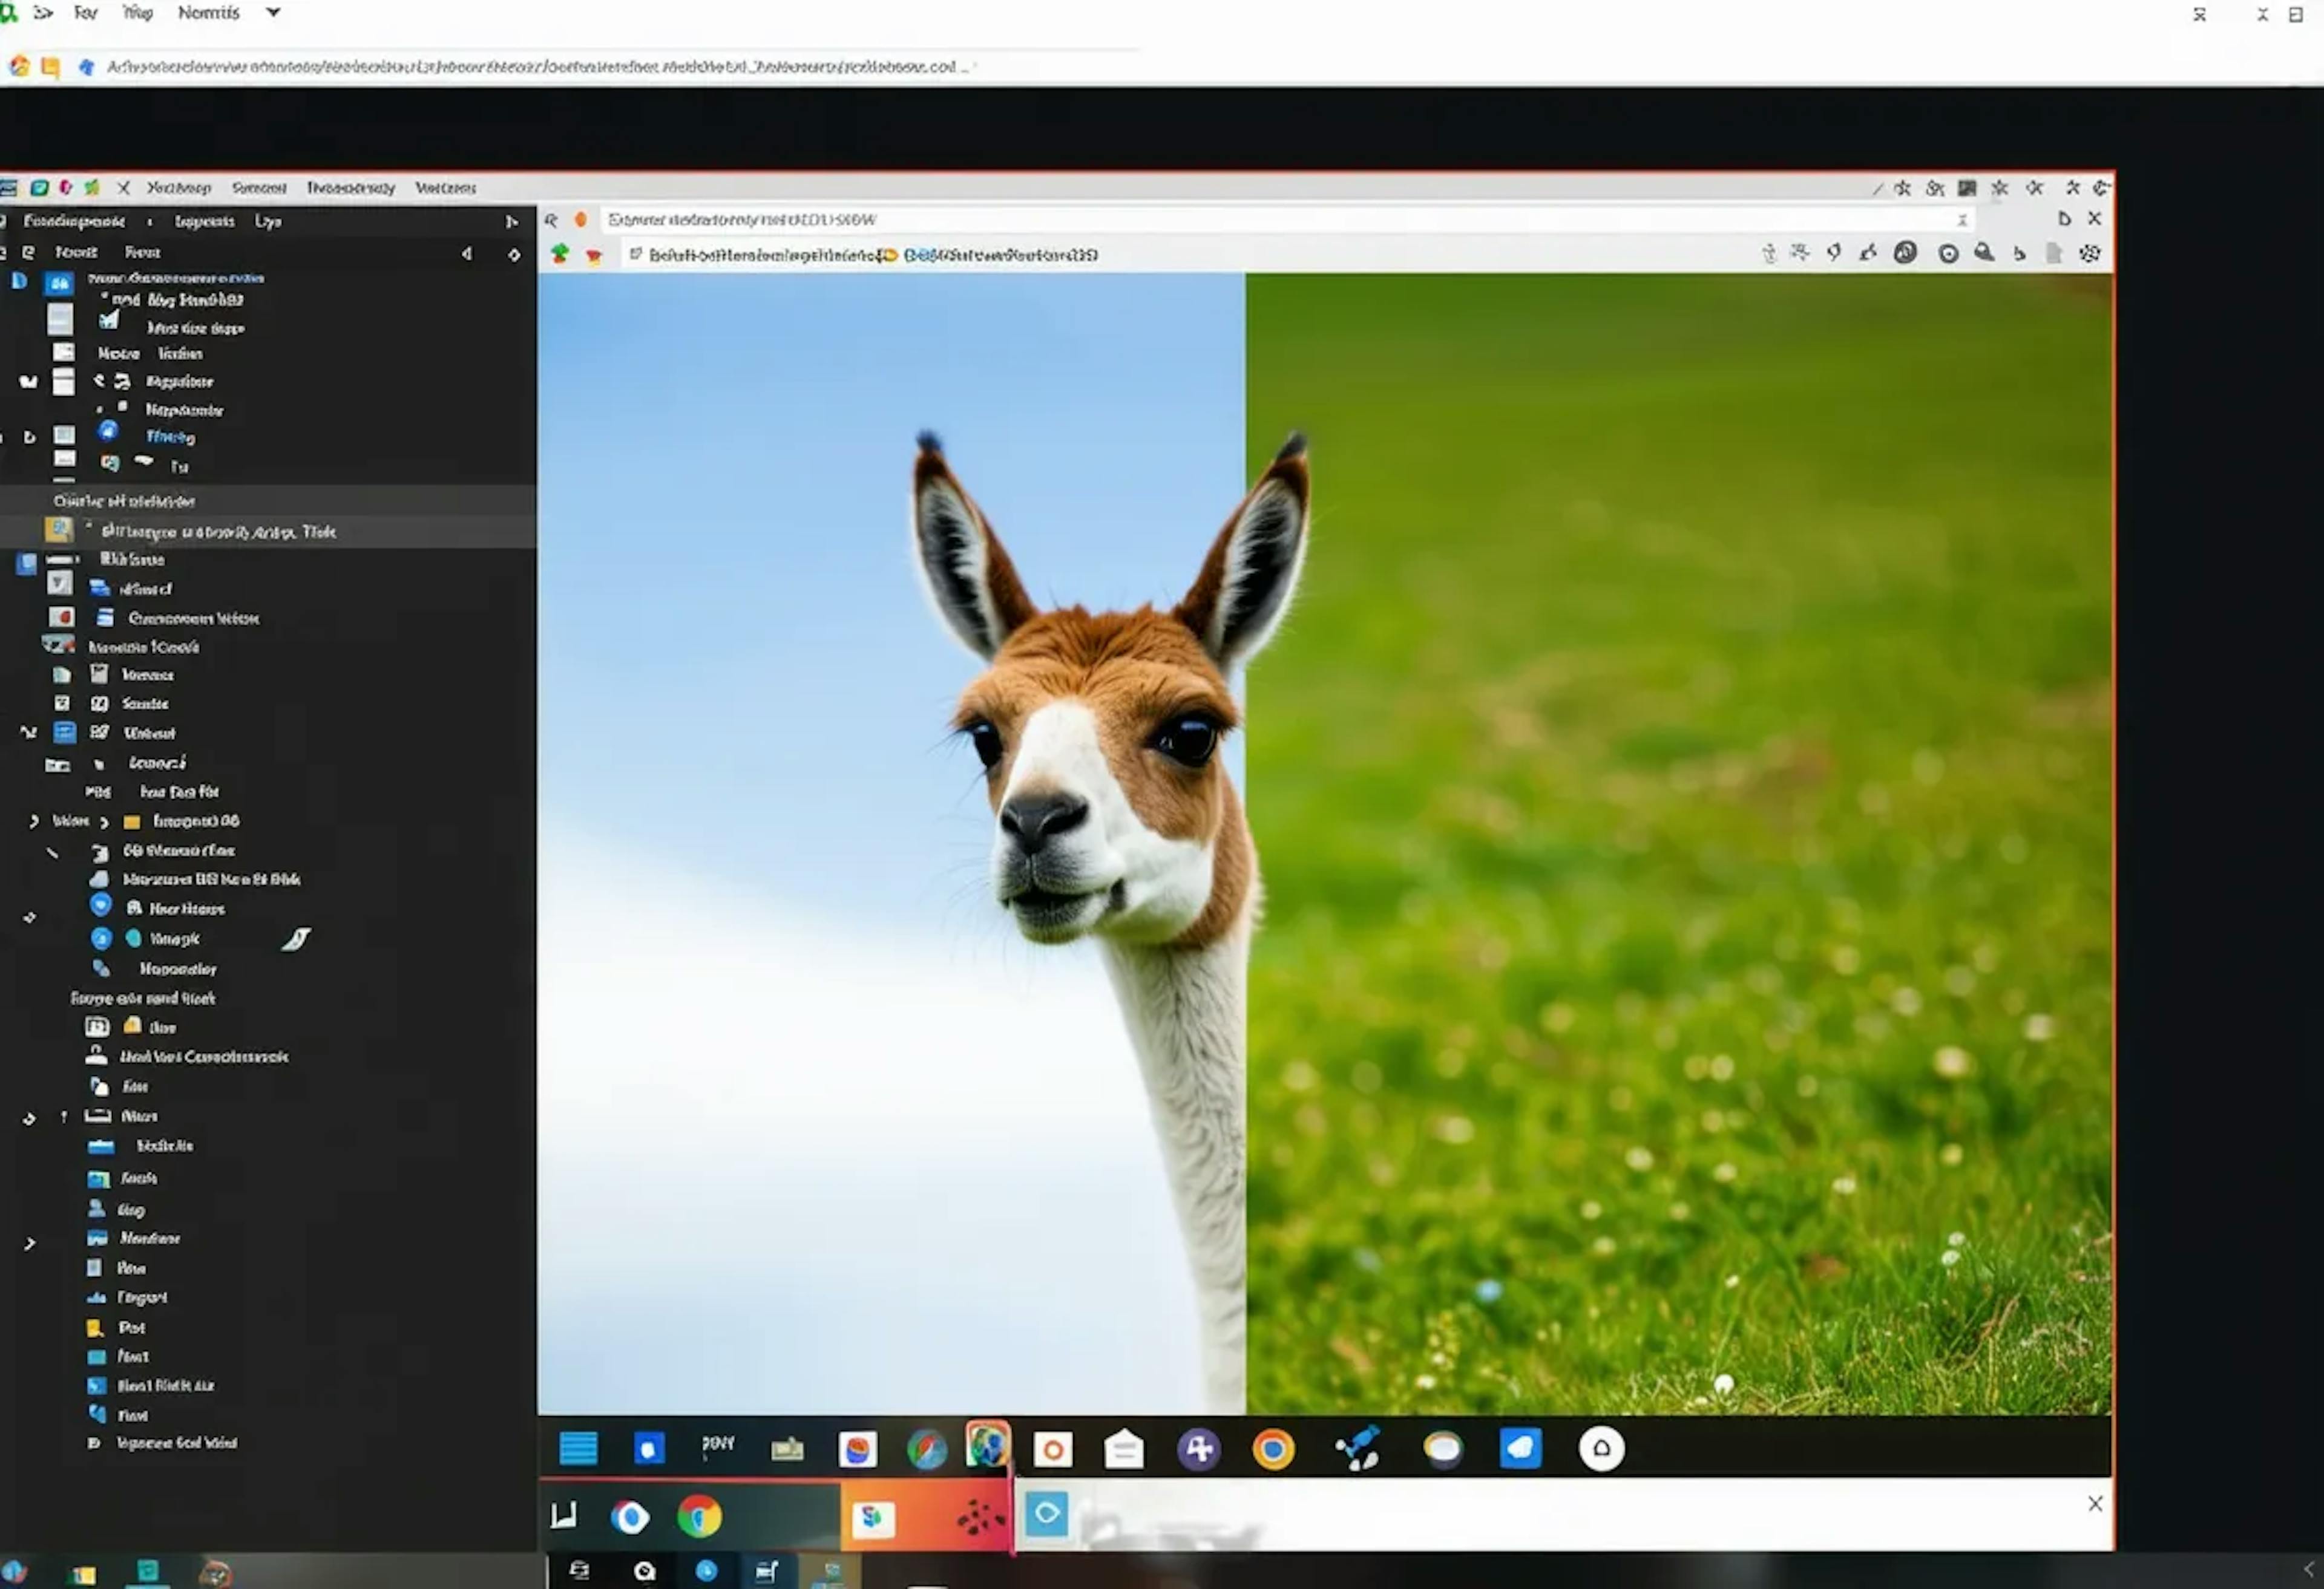The width and height of the screenshot is (2324, 1589).
Task: Click the blue folder icon at the top of the sidebar tree
Action: tap(59, 283)
